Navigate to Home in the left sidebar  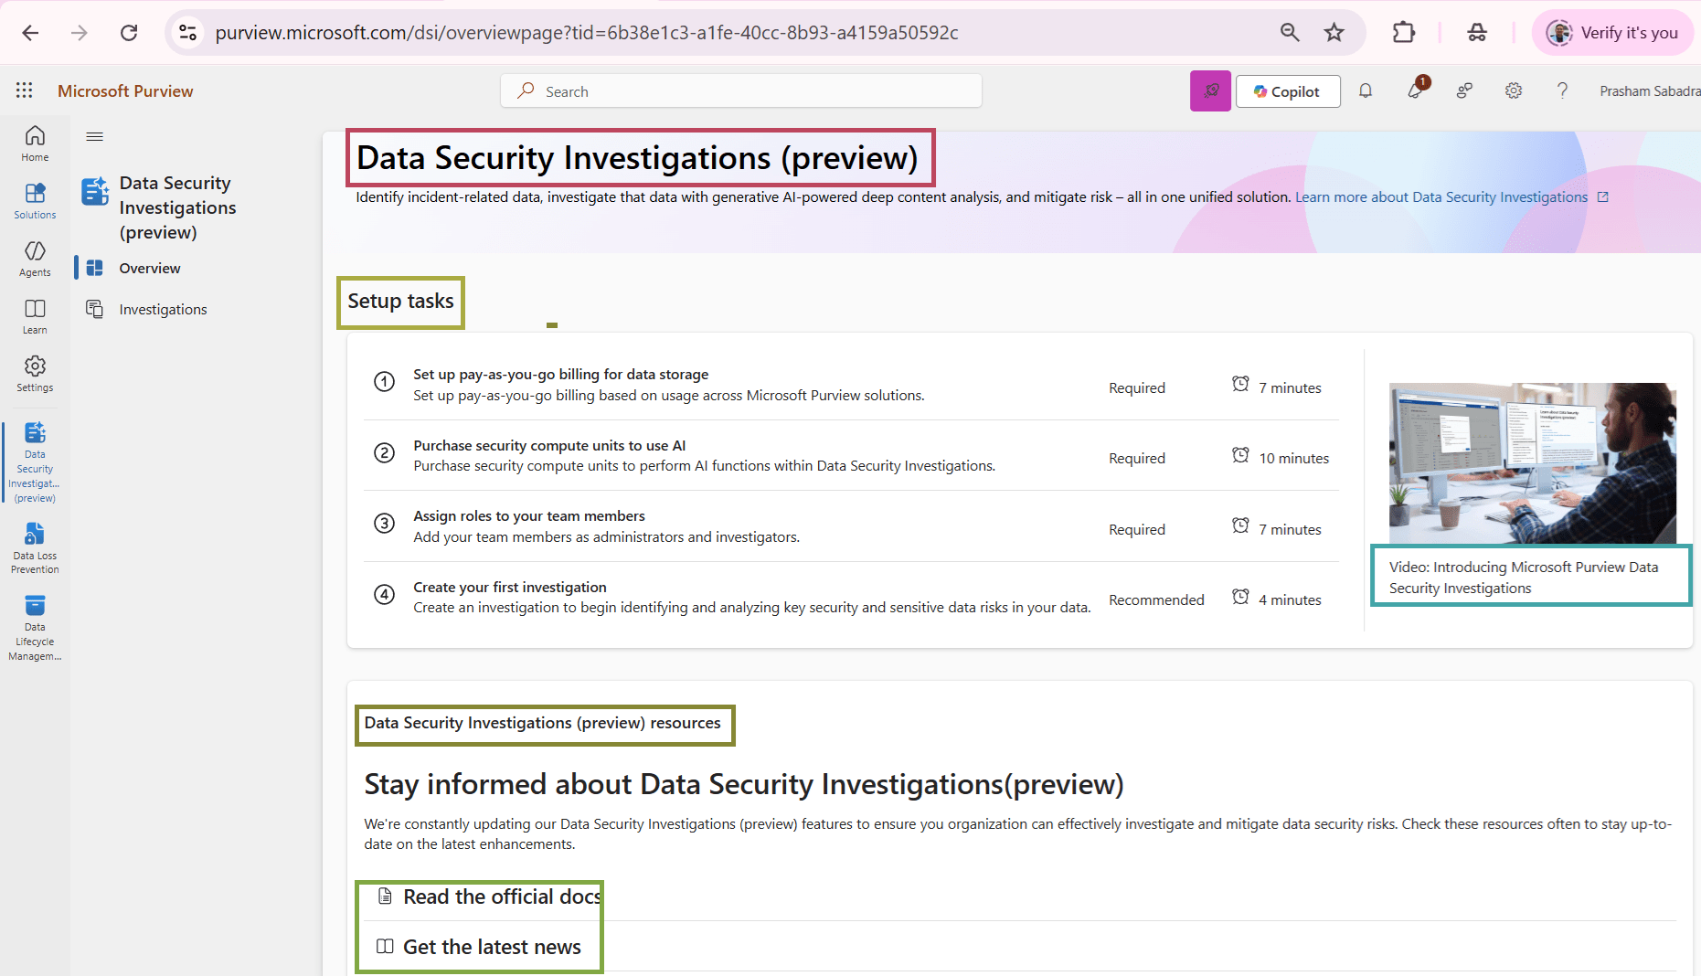pyautogui.click(x=35, y=143)
